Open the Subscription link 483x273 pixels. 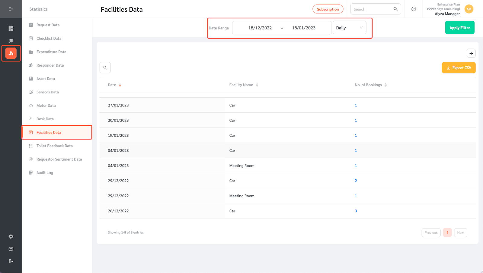328,9
